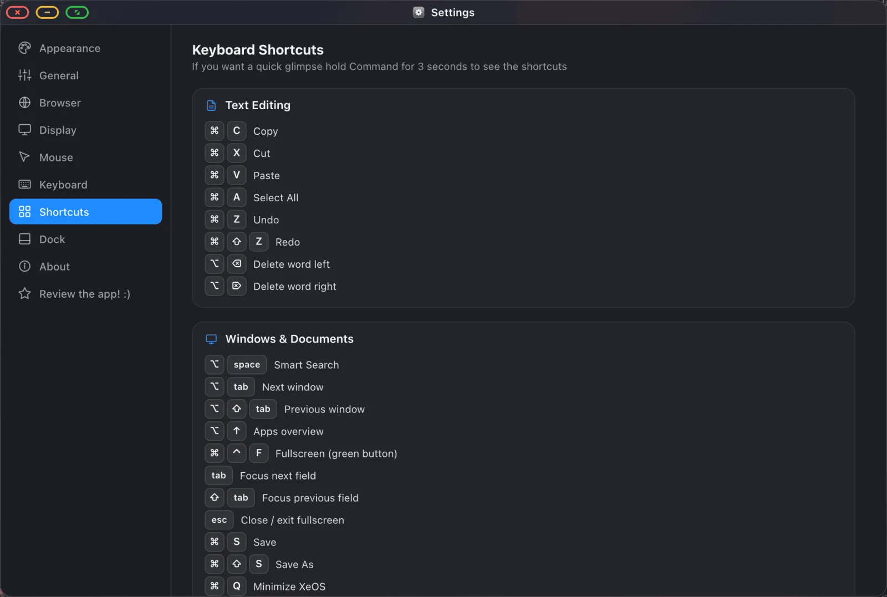Select the Shortcuts sidebar item
The width and height of the screenshot is (887, 597).
point(85,212)
